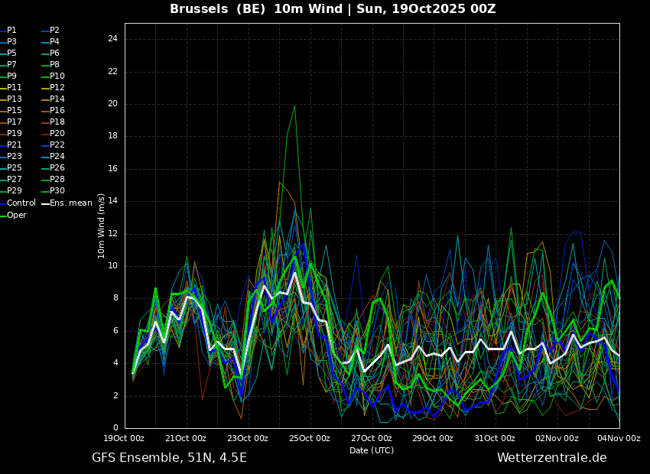Select the chart title Brussels (BE) 10m Wind
The height and width of the screenshot is (474, 650).
pos(256,8)
